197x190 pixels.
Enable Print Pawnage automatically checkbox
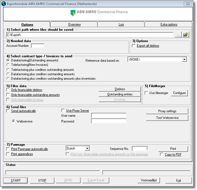pyautogui.click(x=8, y=149)
